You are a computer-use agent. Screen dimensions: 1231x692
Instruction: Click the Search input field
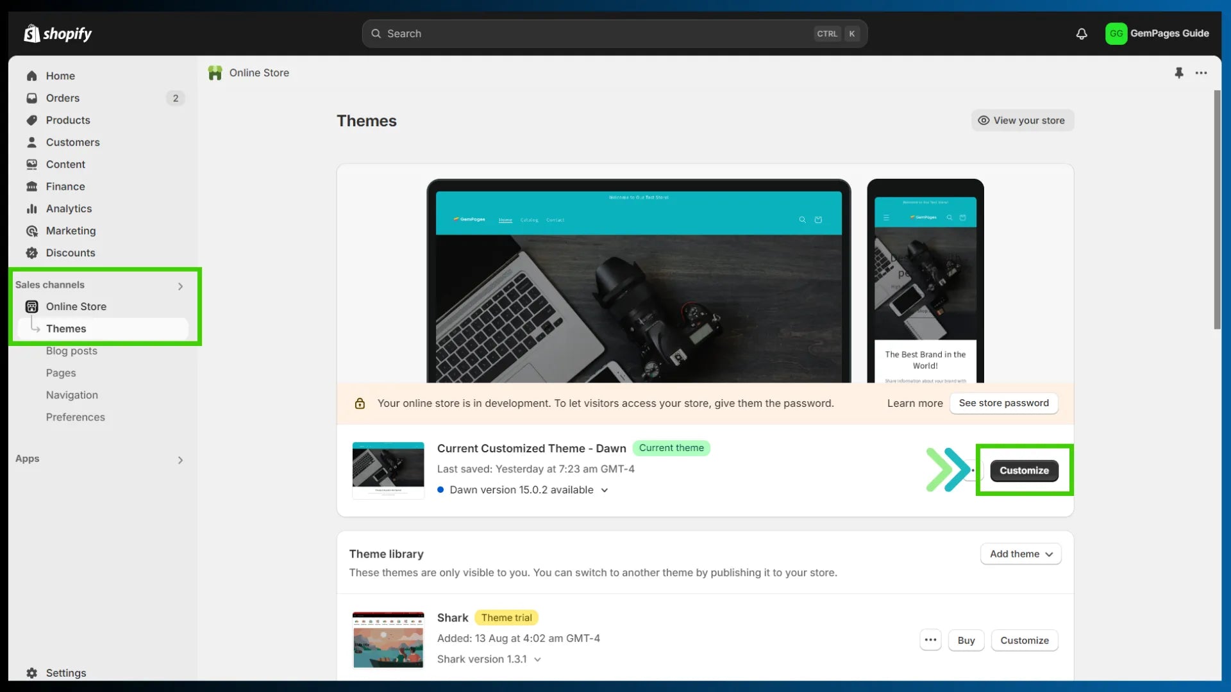coord(614,33)
